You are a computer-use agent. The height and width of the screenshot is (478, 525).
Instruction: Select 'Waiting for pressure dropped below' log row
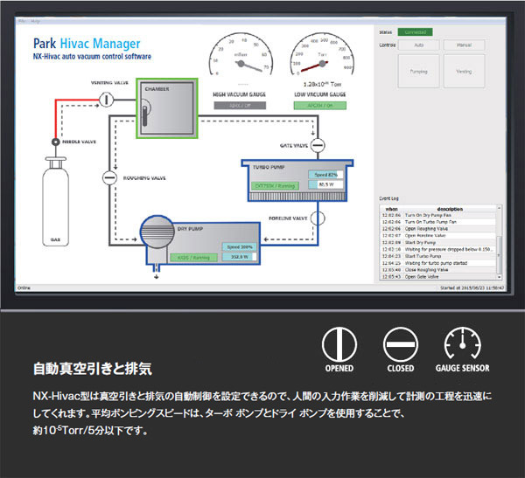pyautogui.click(x=438, y=249)
